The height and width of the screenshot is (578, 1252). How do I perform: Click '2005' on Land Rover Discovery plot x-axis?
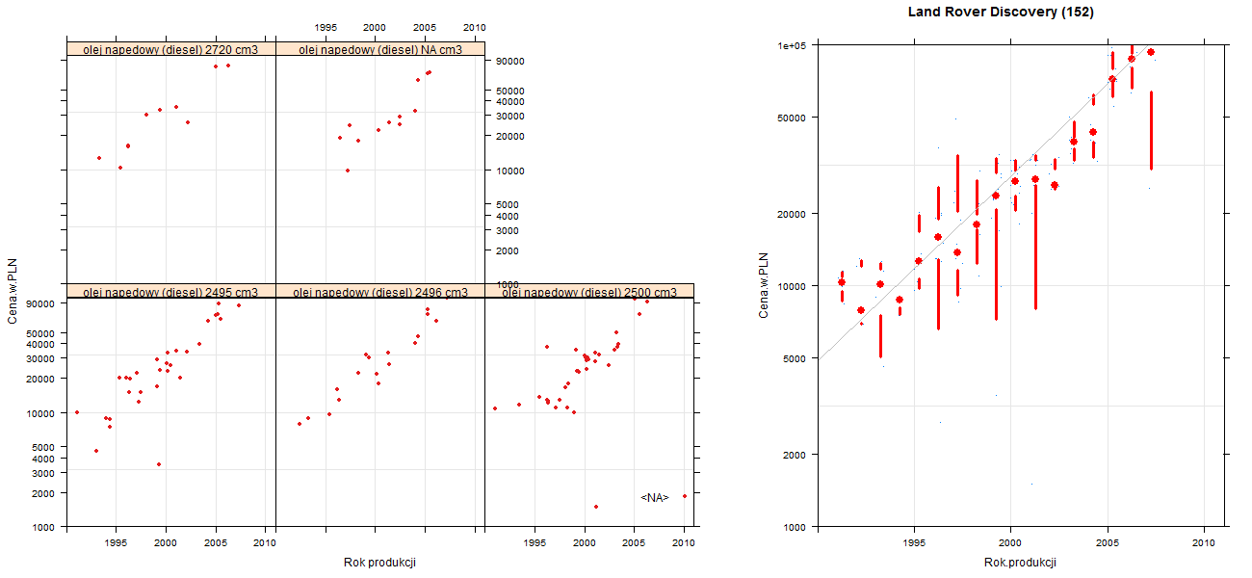point(1108,543)
